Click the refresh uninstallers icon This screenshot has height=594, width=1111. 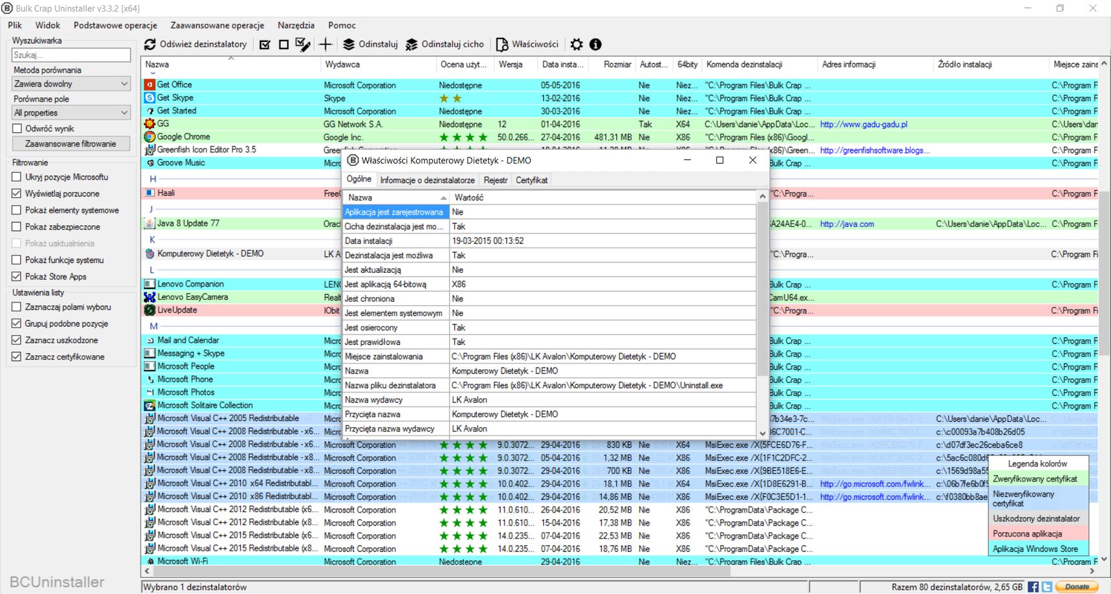(150, 45)
